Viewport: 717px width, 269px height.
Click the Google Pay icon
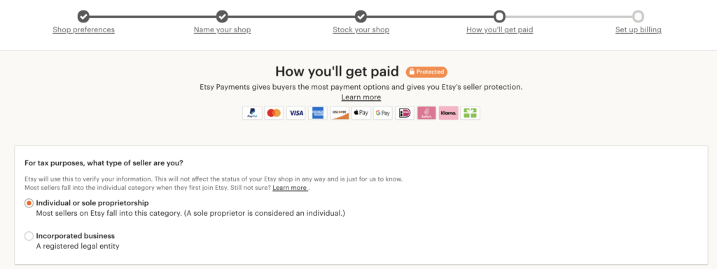click(x=383, y=113)
